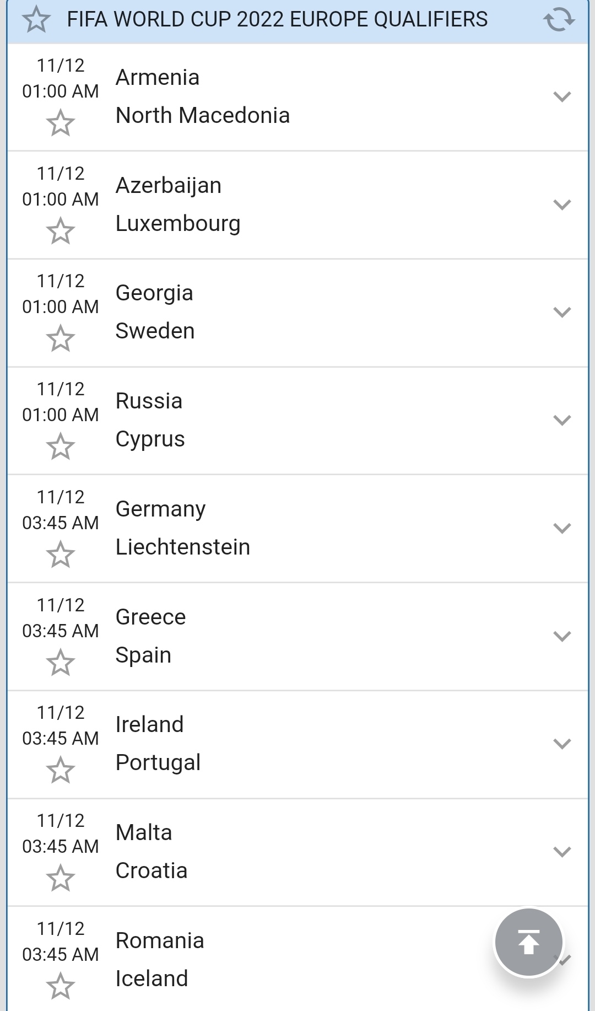This screenshot has height=1011, width=595.
Task: Expand the Ireland vs Portugal match
Action: (x=561, y=744)
